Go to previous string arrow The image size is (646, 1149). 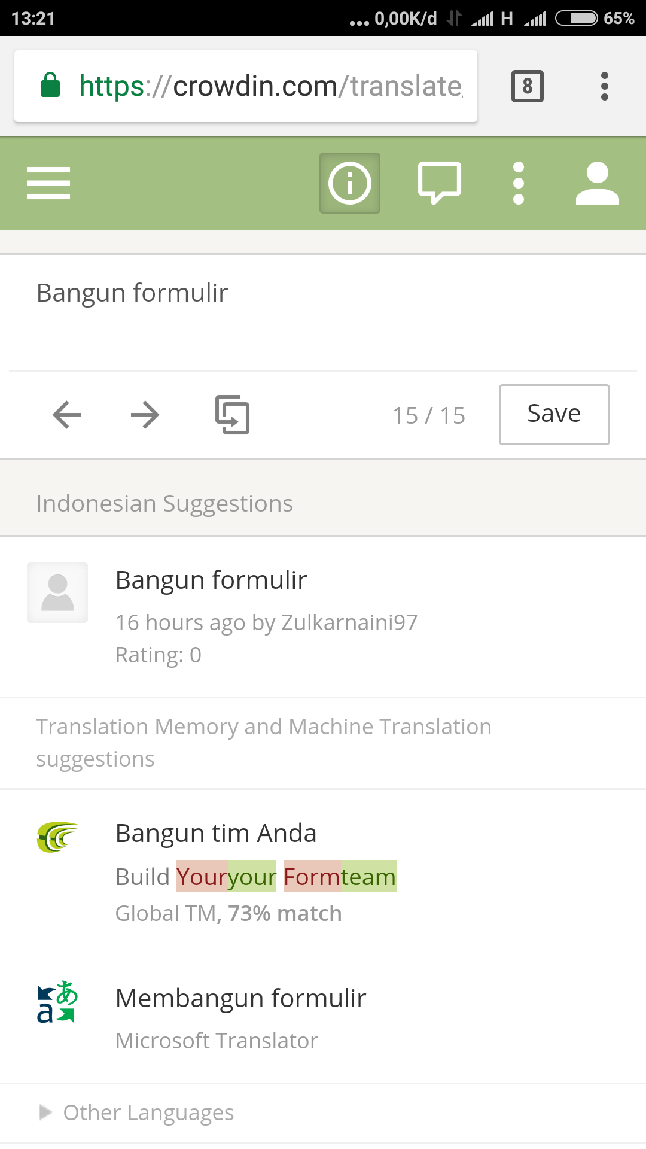(x=66, y=415)
